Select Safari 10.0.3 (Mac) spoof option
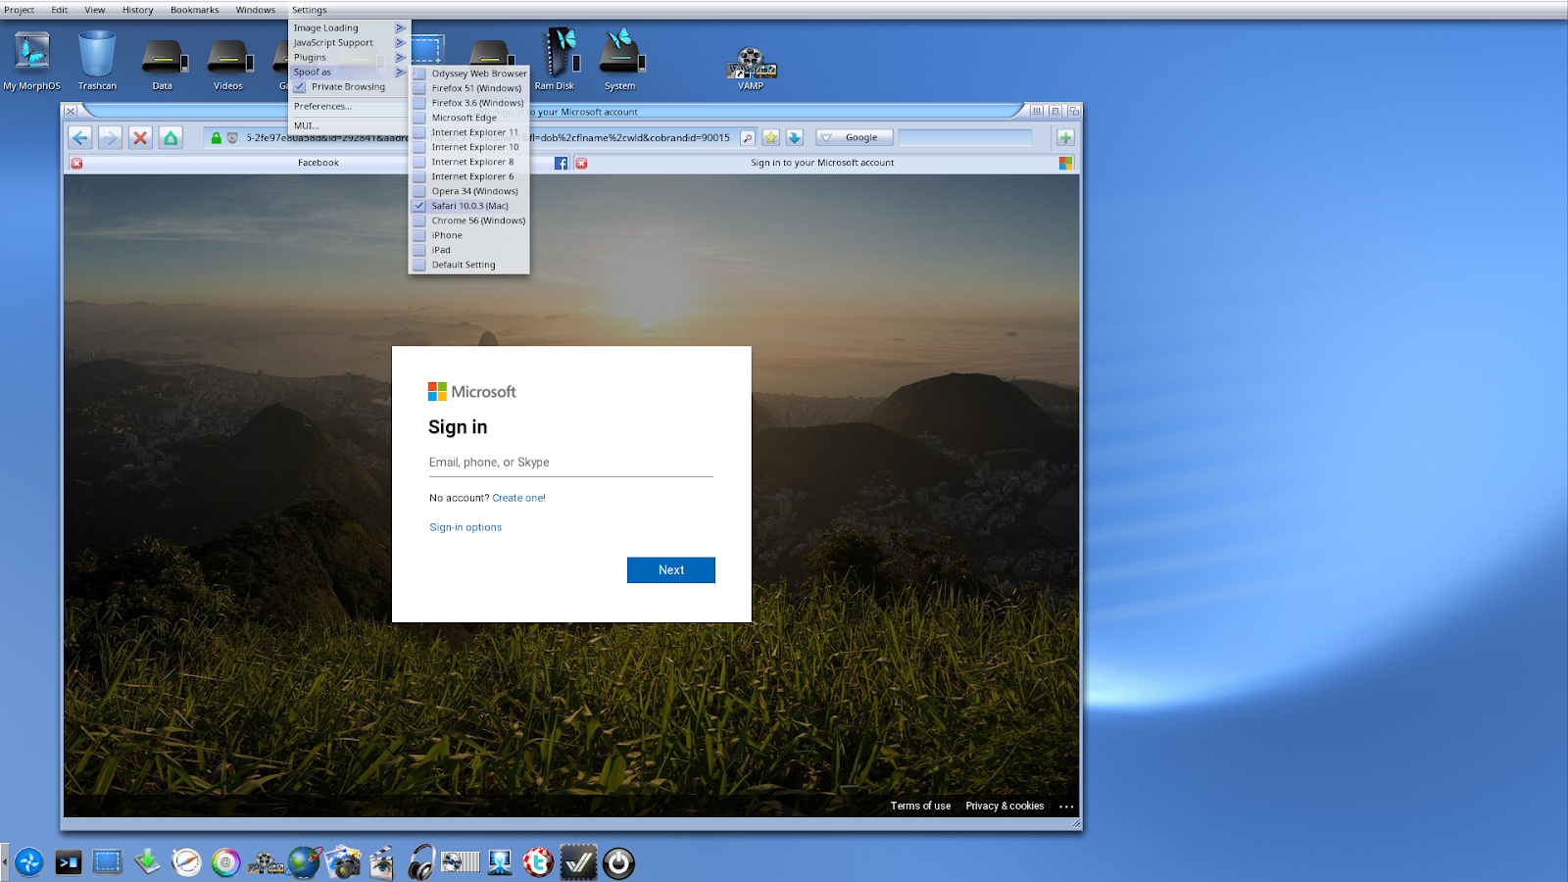The image size is (1568, 882). tap(469, 206)
